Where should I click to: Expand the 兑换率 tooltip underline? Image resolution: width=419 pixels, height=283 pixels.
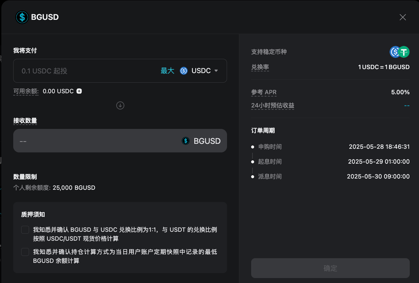(260, 67)
